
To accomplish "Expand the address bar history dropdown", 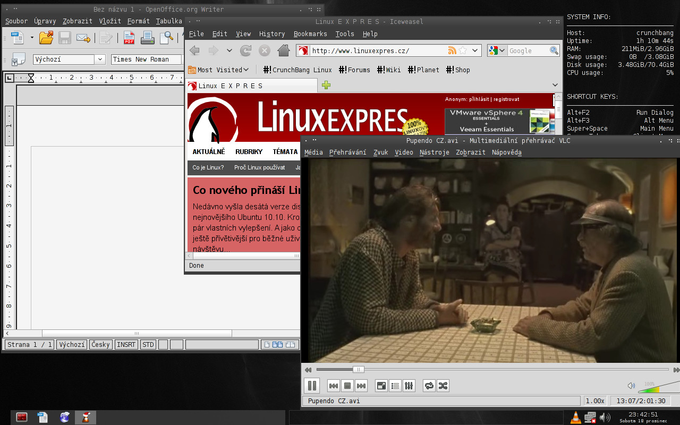I will [x=475, y=50].
